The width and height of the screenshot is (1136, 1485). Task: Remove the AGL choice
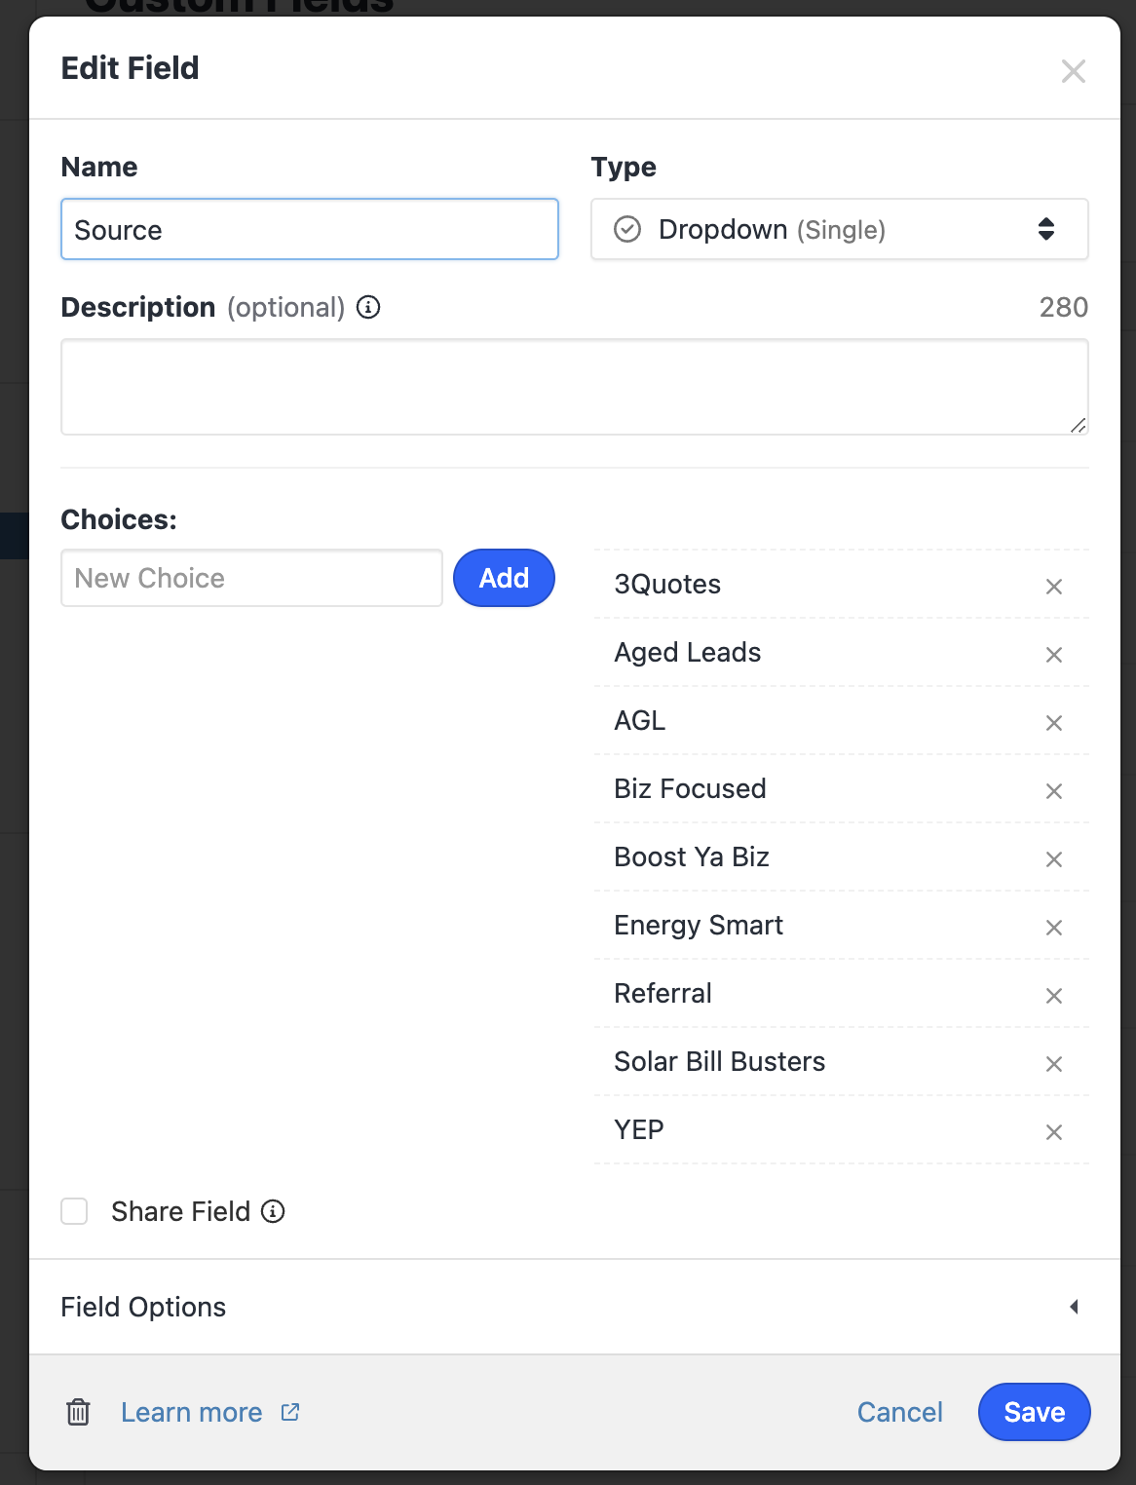click(1053, 723)
